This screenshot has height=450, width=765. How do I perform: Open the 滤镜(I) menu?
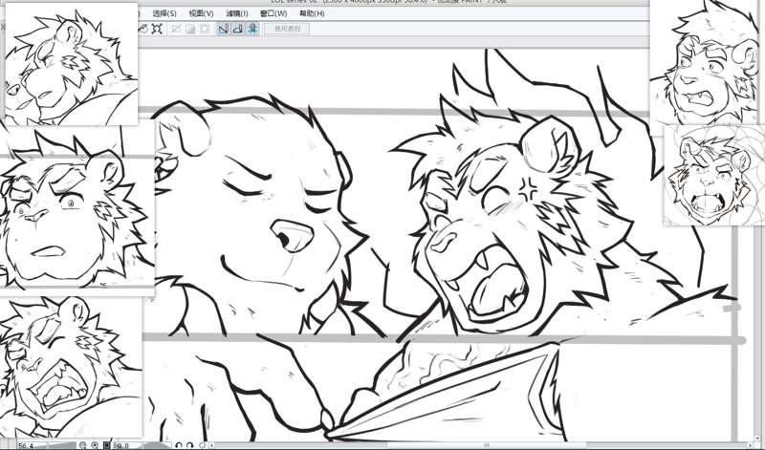237,13
